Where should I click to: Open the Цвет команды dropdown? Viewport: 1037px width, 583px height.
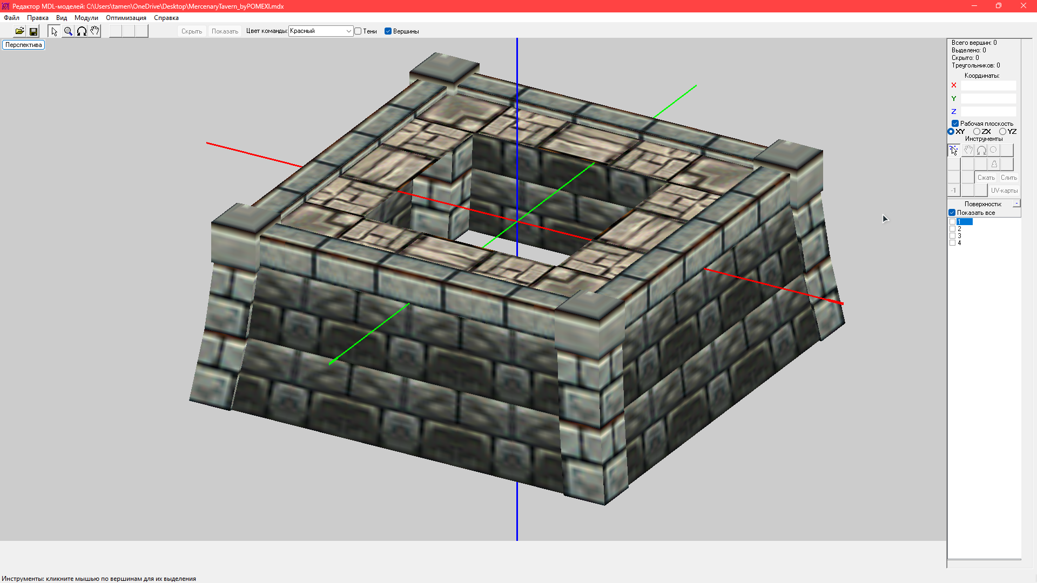321,31
